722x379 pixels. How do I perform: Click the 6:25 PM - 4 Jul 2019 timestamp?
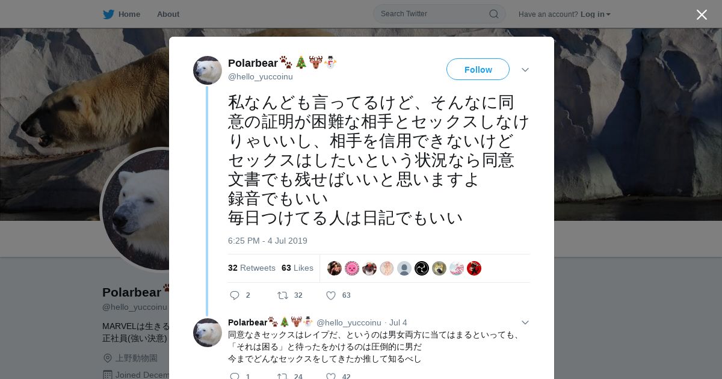click(268, 241)
